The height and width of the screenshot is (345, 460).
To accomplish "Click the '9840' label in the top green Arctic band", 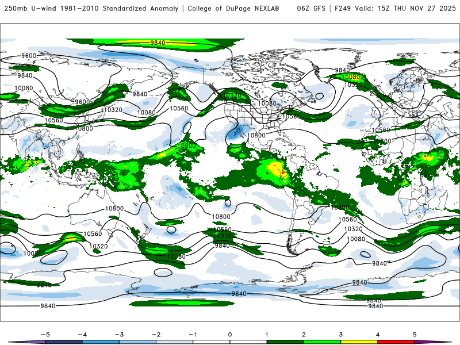I will (158, 43).
